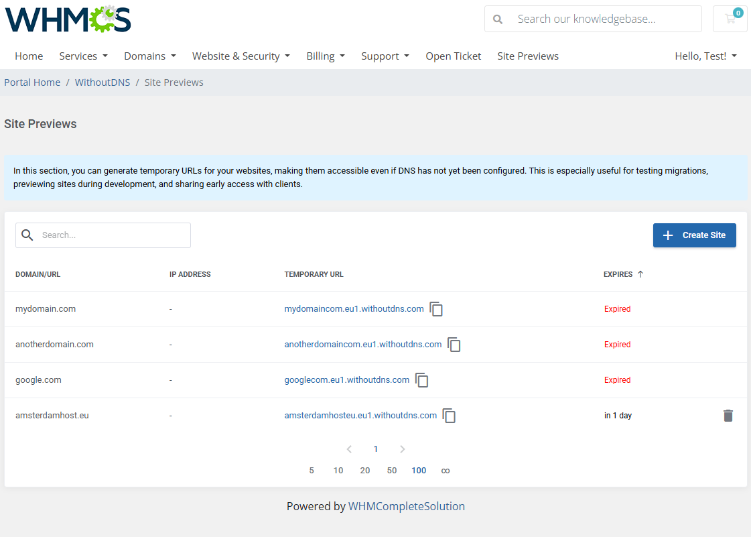The image size is (751, 537).
Task: Click the amsterdamhost.eu domain cell
Action: pos(52,415)
